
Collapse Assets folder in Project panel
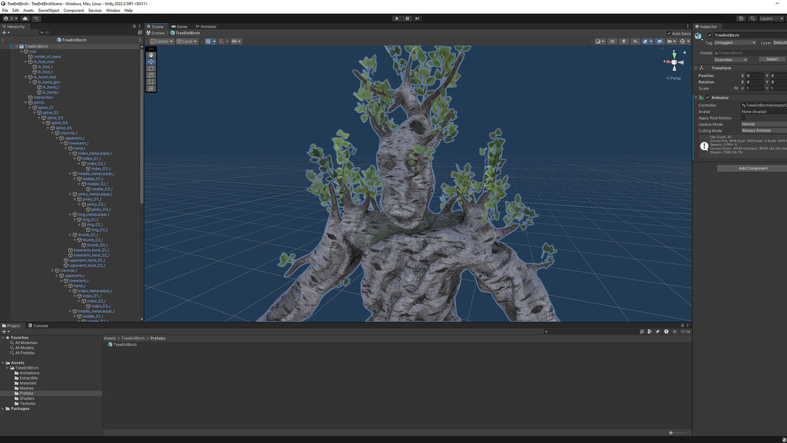(3, 362)
